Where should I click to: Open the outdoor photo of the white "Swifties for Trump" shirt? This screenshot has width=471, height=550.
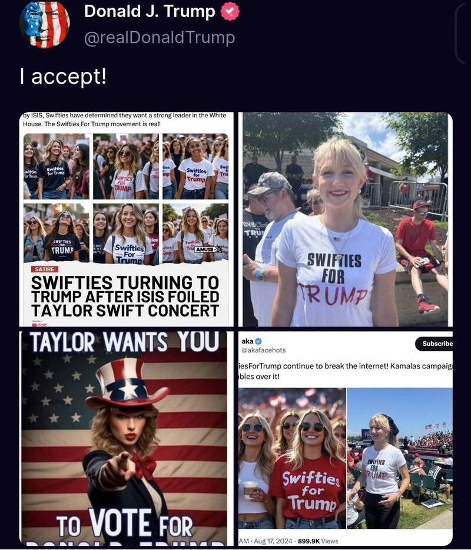[x=346, y=219]
